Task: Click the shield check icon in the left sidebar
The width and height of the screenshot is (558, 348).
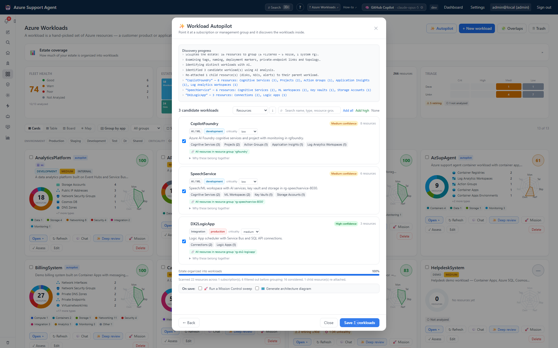Action: click(8, 85)
